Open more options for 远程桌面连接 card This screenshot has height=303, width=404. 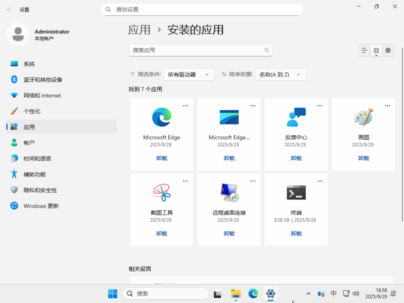253,181
